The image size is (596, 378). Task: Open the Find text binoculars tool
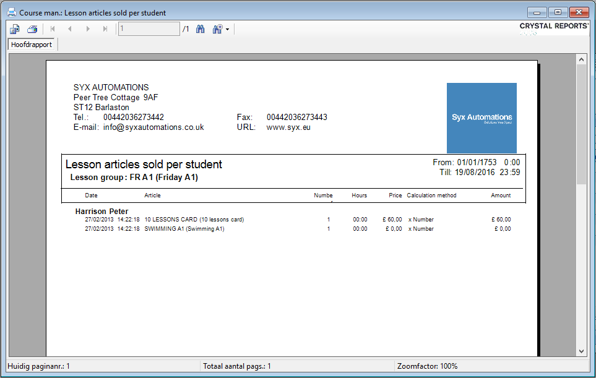coord(201,29)
